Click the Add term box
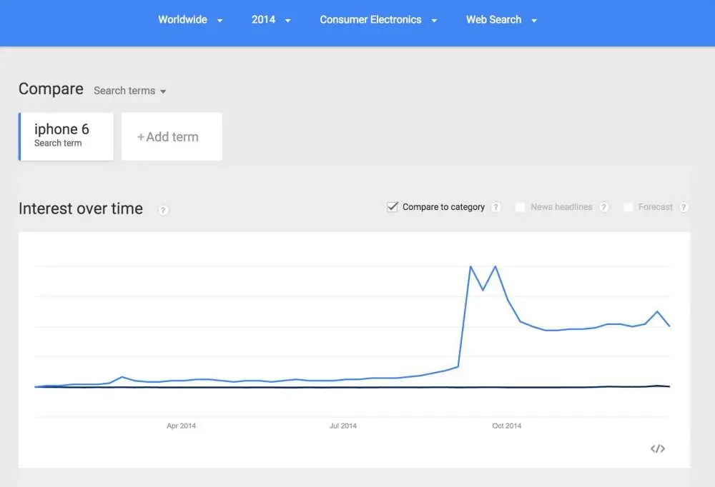 172,136
